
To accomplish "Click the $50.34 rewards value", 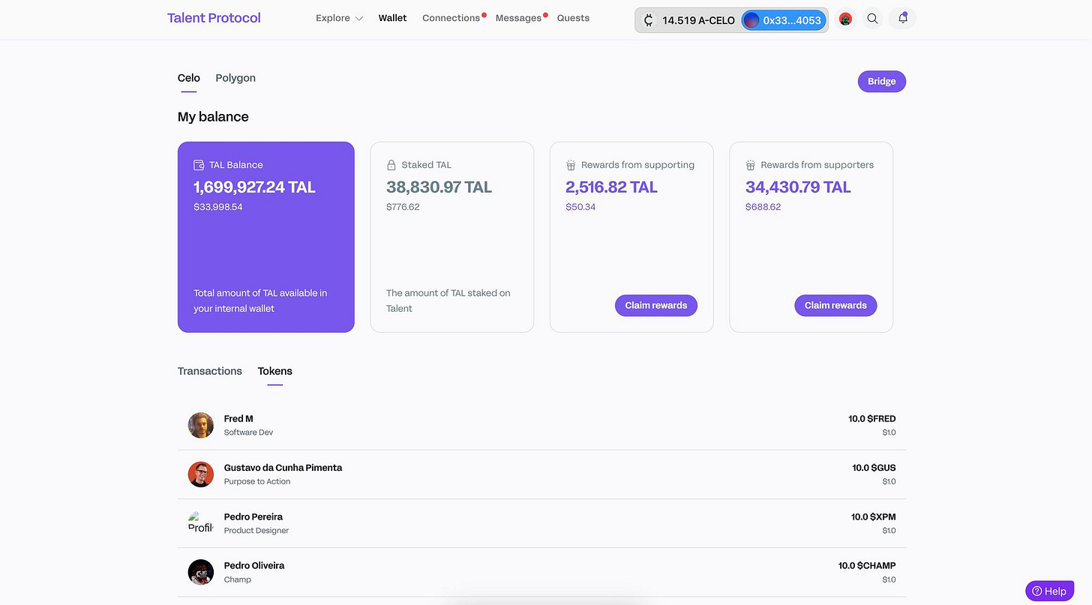I will coord(580,207).
